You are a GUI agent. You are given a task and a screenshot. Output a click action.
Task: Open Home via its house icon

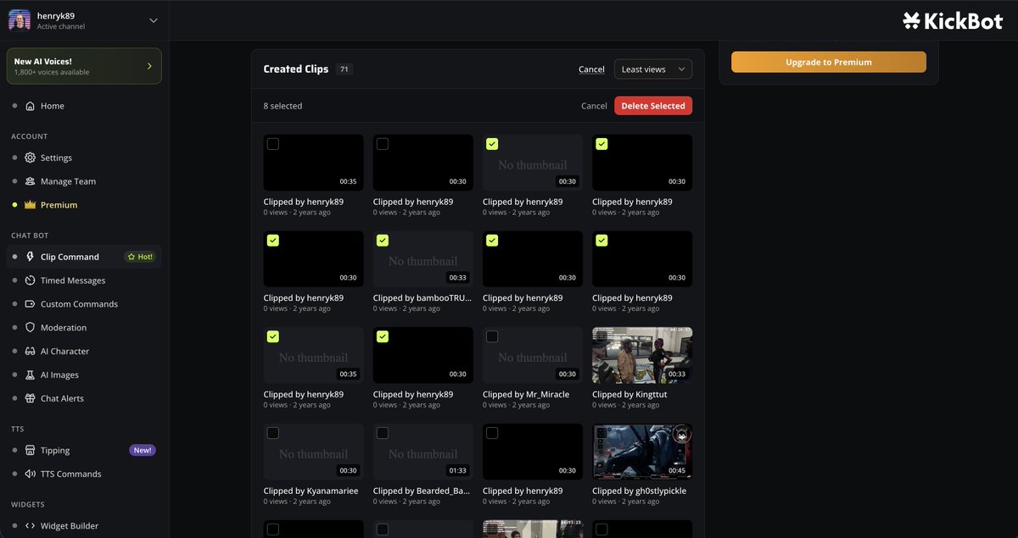[31, 106]
